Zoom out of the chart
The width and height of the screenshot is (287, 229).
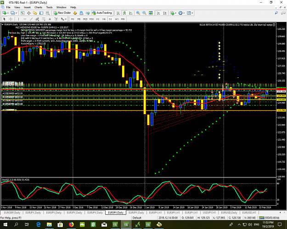pyautogui.click(x=144, y=13)
